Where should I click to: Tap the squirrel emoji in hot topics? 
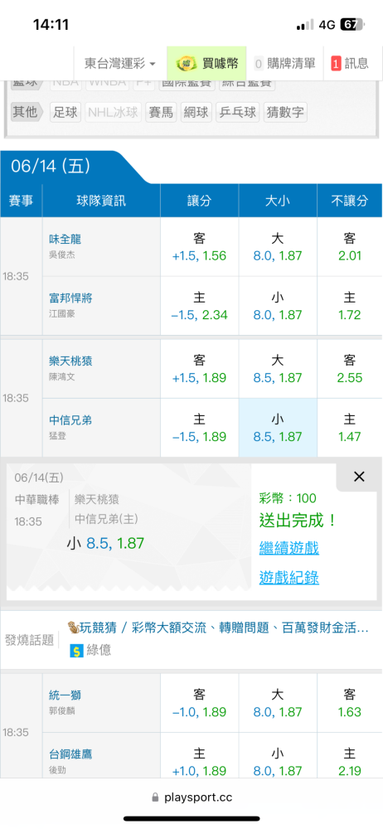click(72, 628)
